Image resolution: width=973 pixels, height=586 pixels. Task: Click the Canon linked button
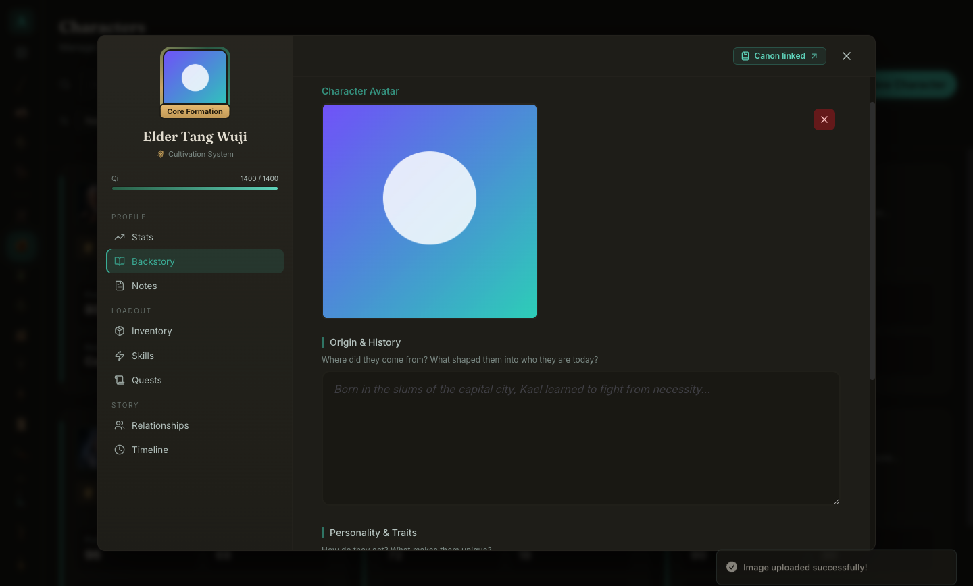point(780,56)
